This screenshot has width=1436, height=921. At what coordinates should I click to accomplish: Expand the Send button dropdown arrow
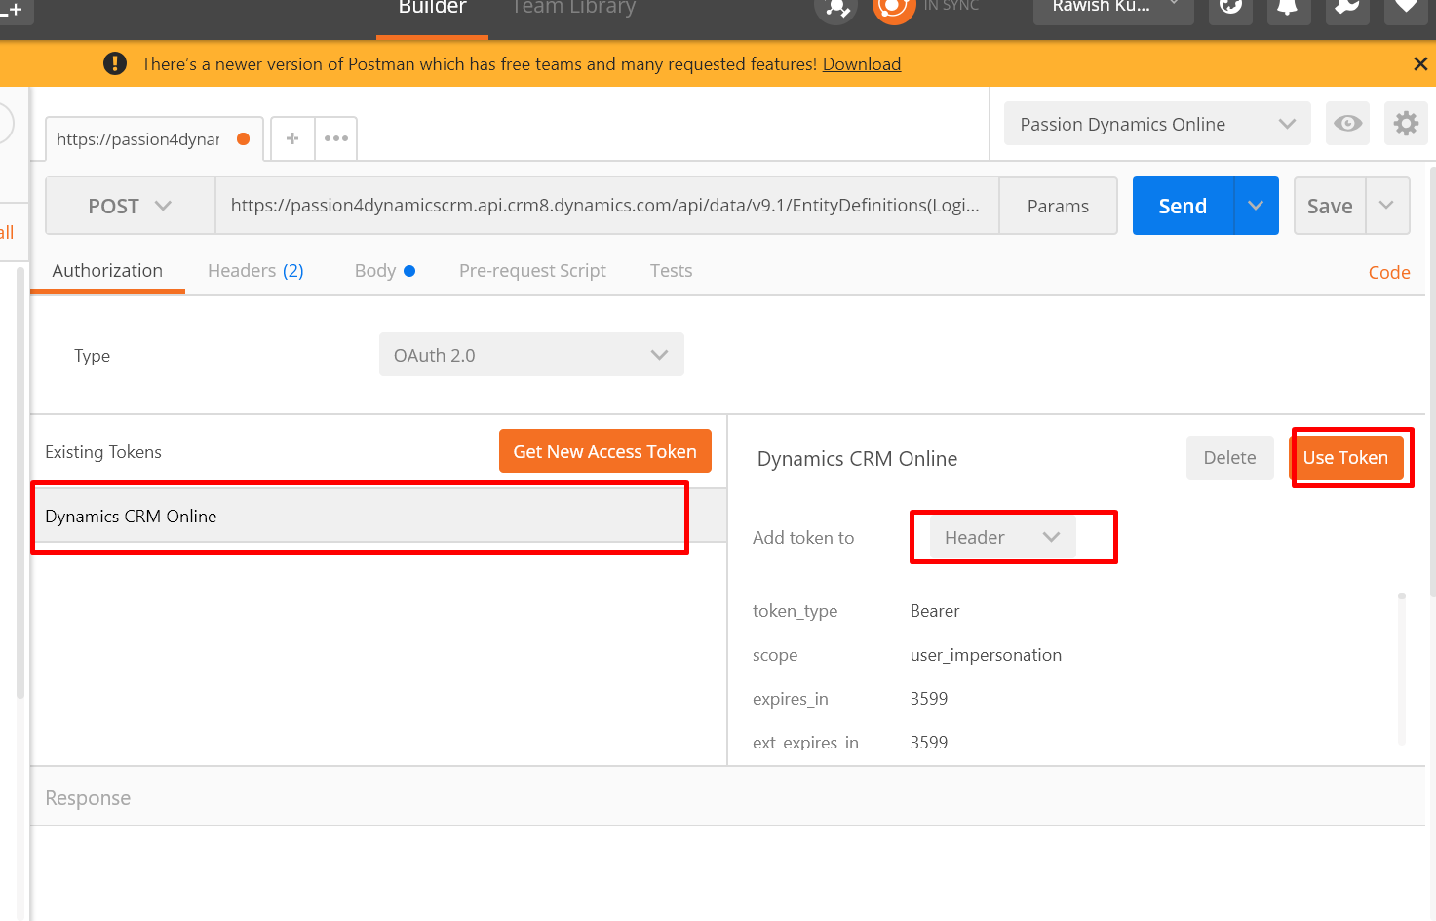[x=1256, y=206]
